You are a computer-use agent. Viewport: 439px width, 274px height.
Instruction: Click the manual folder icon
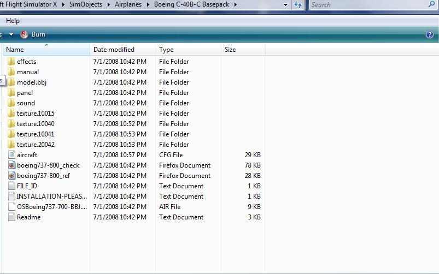[x=11, y=72]
